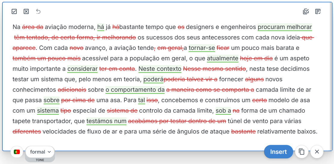This screenshot has width=334, height=164.
Task: Click the suggested word "atualmente"
Action: click(x=222, y=58)
